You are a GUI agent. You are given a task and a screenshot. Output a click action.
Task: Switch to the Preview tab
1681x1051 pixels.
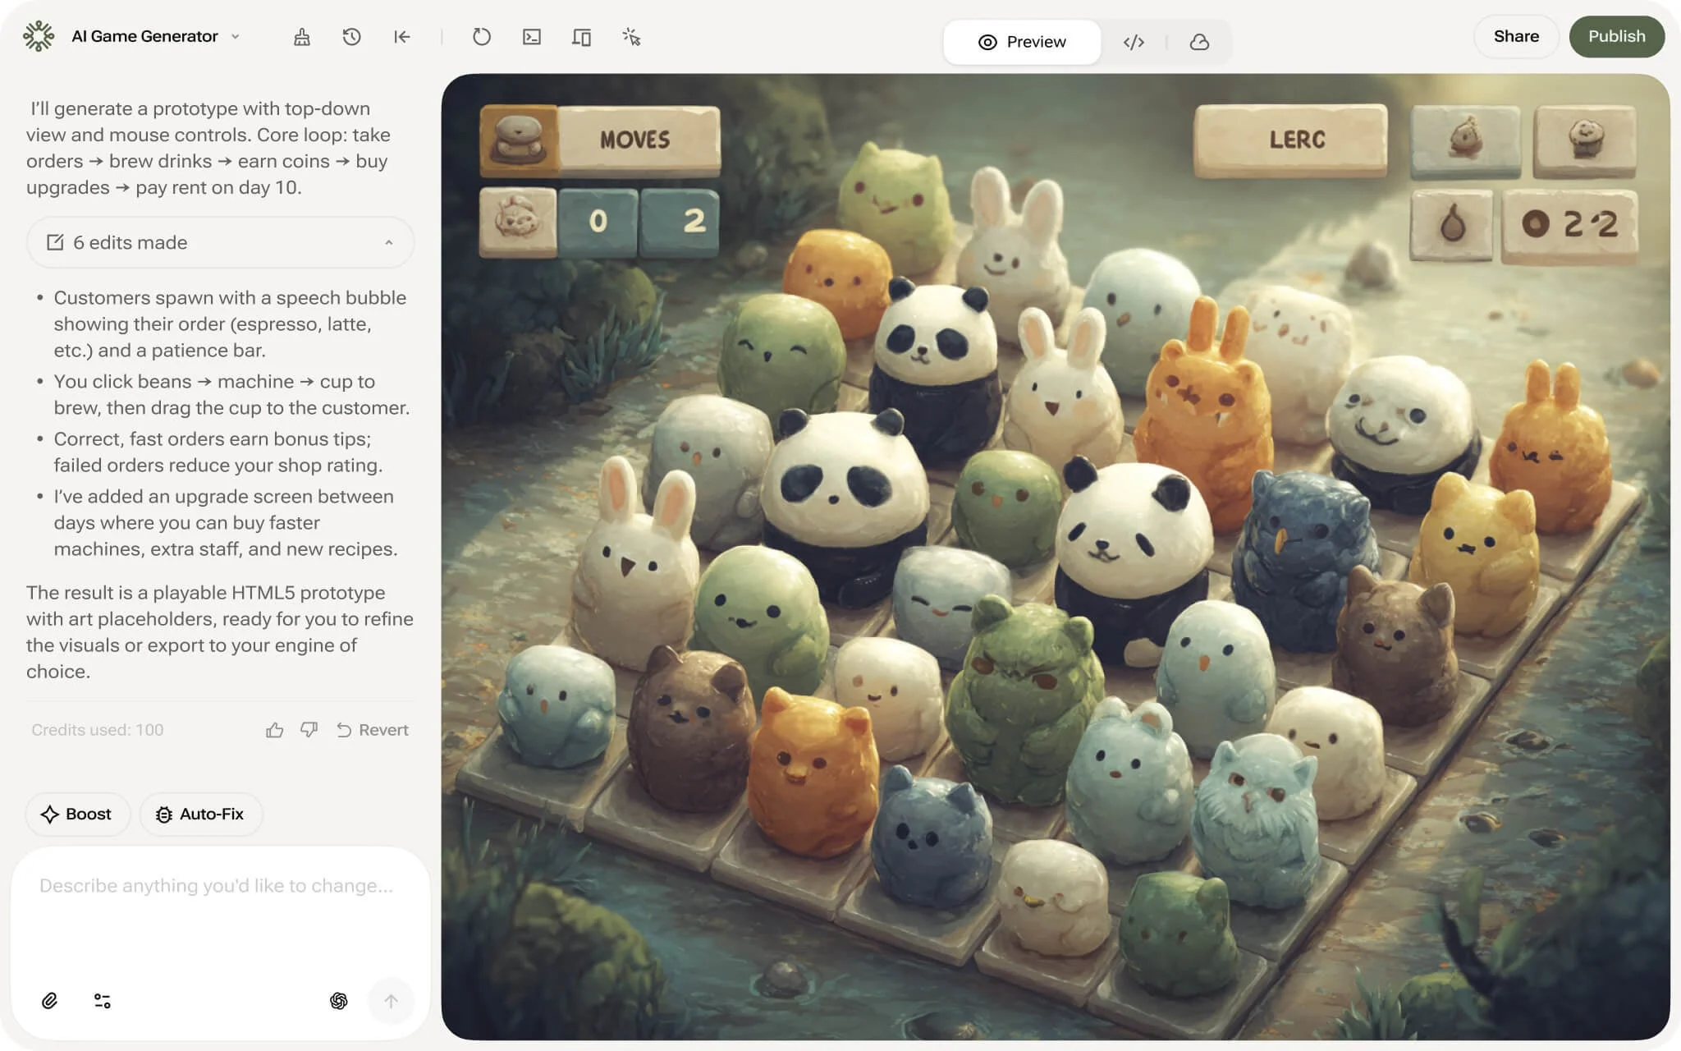1022,42
